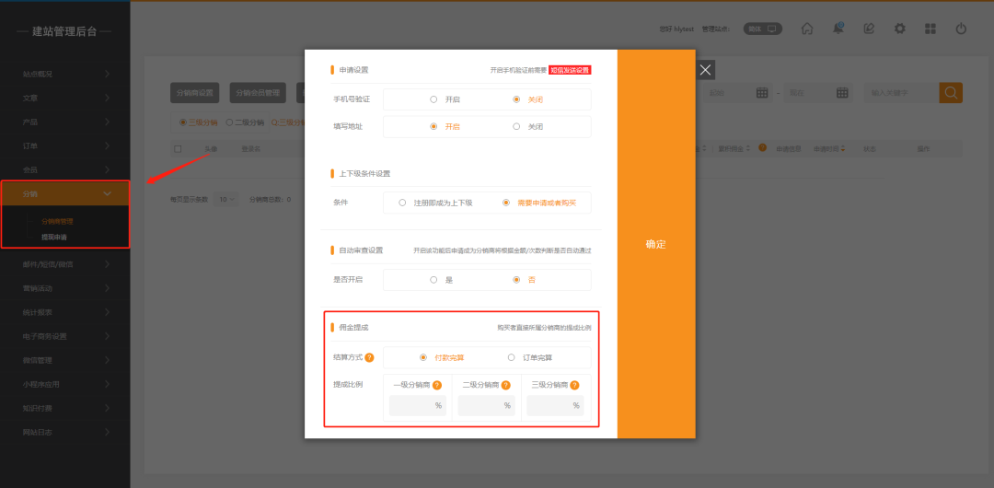Choose 注册即成为上下级 condition
The height and width of the screenshot is (488, 994).
(402, 203)
